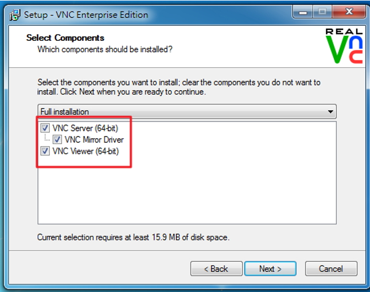
Task: Select the VNC Mirror Driver label
Action: (94, 139)
